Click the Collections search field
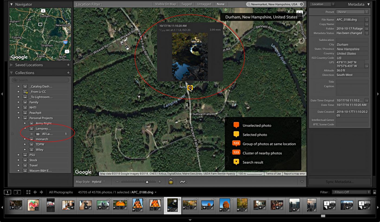The image size is (380, 222). [x=40, y=80]
